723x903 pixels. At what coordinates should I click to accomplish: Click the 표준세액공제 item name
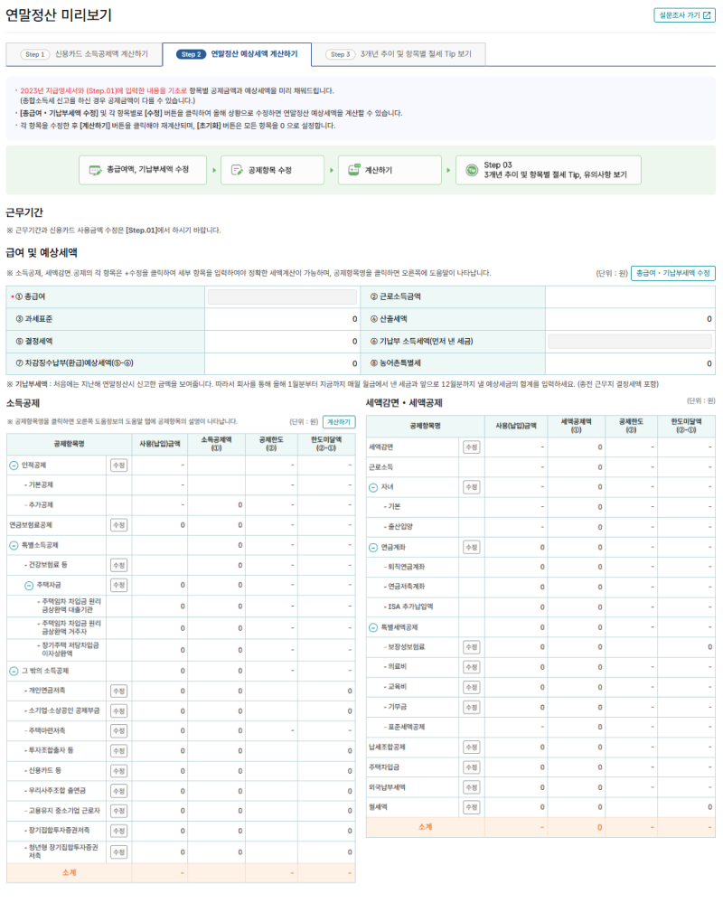pos(404,728)
